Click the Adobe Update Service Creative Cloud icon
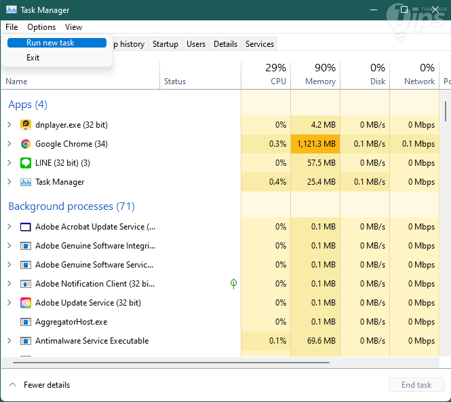The width and height of the screenshot is (451, 402). [x=26, y=303]
